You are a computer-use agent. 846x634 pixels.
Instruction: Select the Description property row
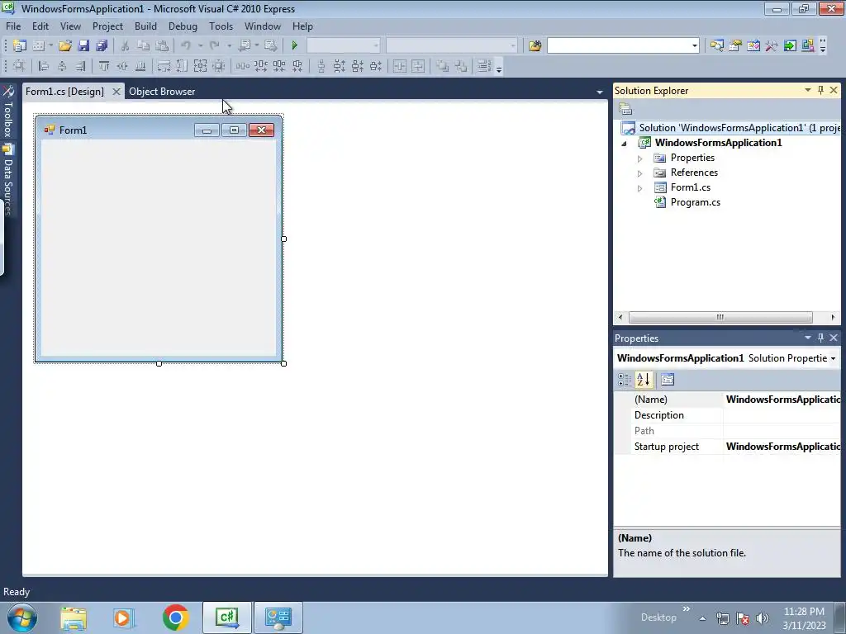pyautogui.click(x=727, y=415)
